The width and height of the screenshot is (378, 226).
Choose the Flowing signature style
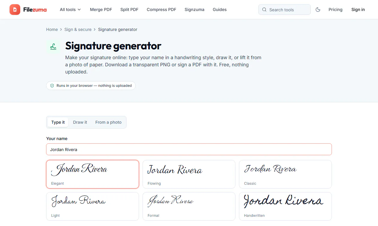[x=189, y=174]
